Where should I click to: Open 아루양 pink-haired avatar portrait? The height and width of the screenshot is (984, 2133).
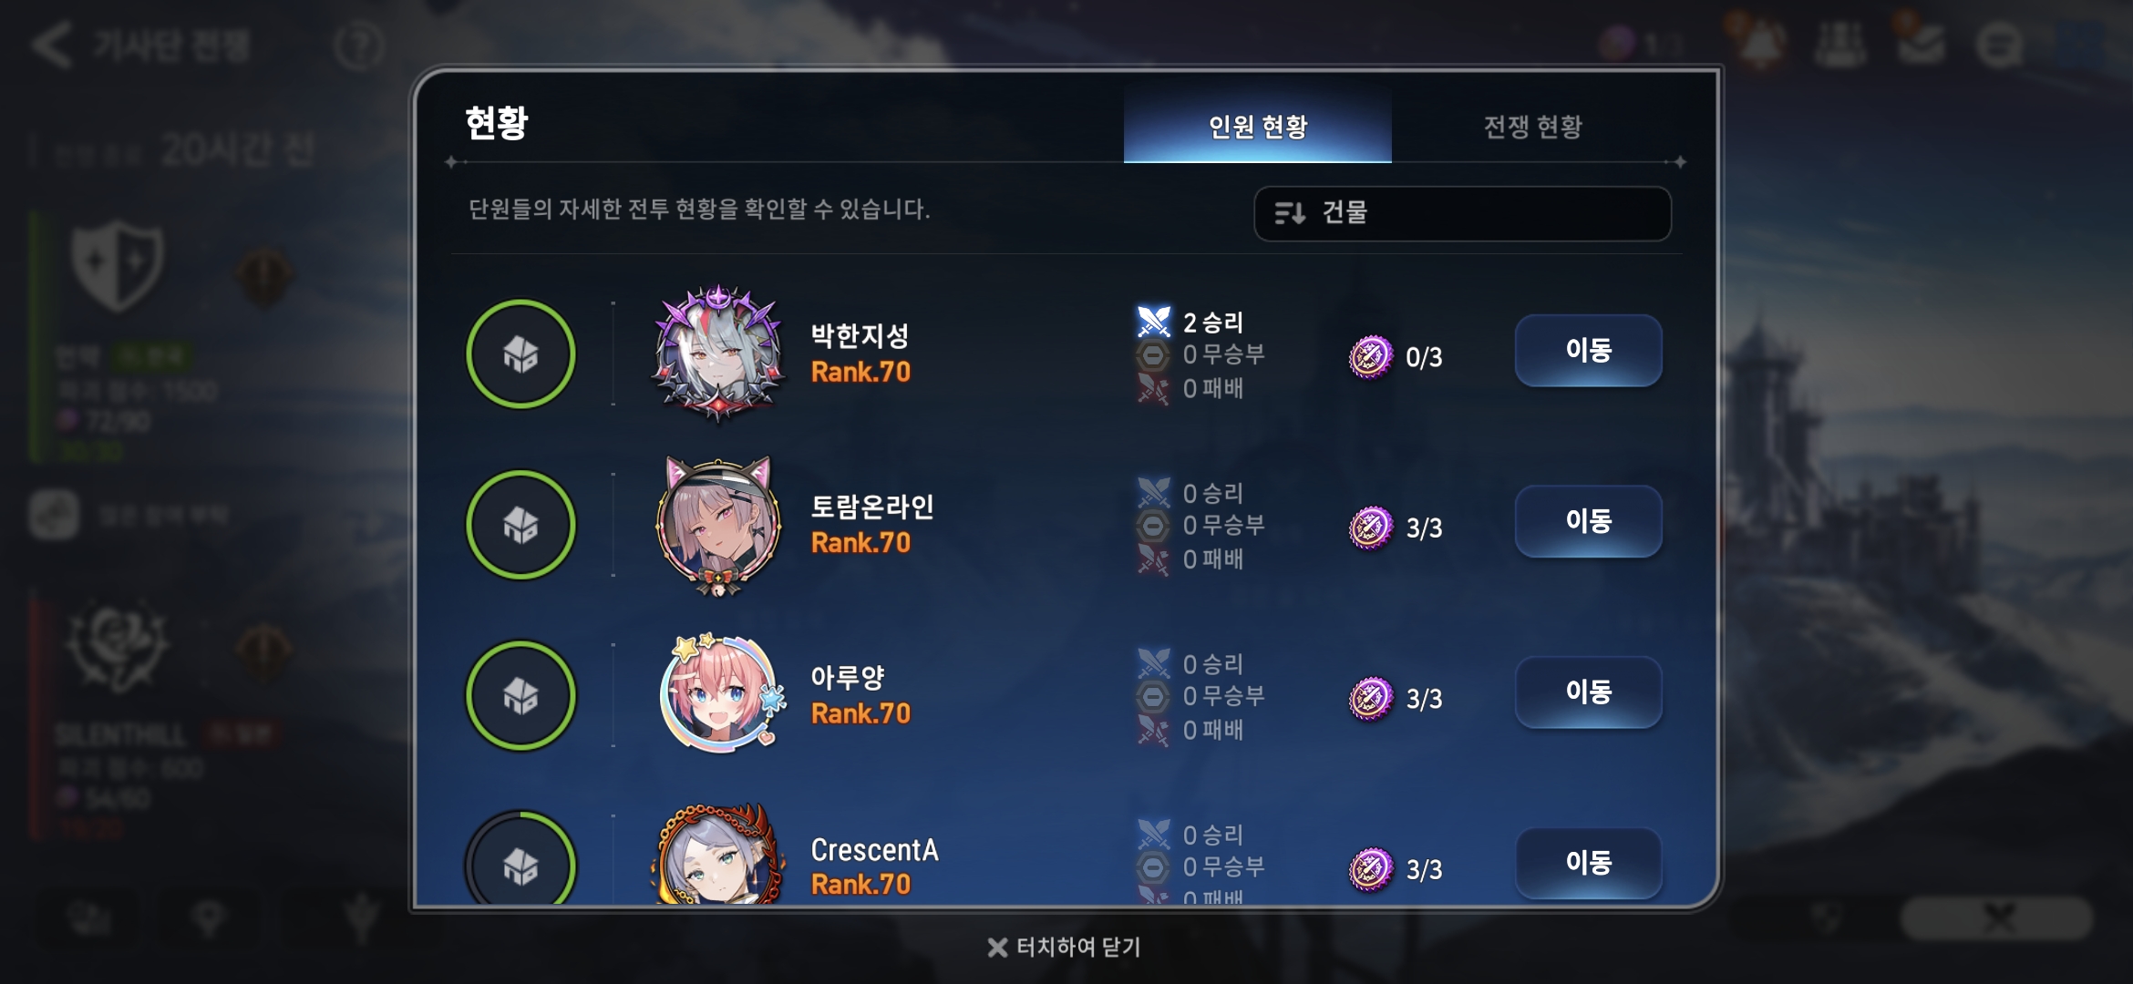pos(720,694)
